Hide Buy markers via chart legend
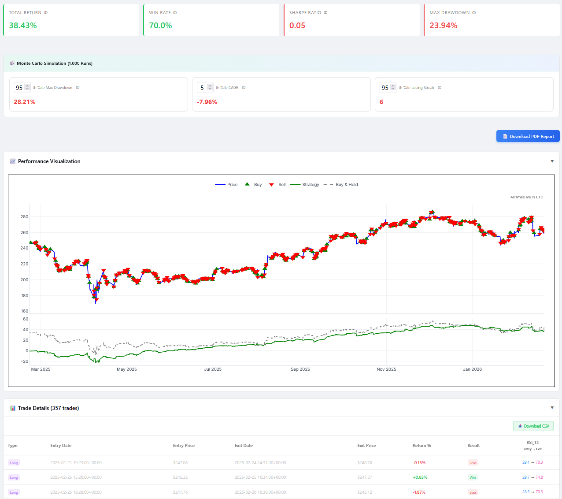Image resolution: width=562 pixels, height=499 pixels. pos(253,185)
